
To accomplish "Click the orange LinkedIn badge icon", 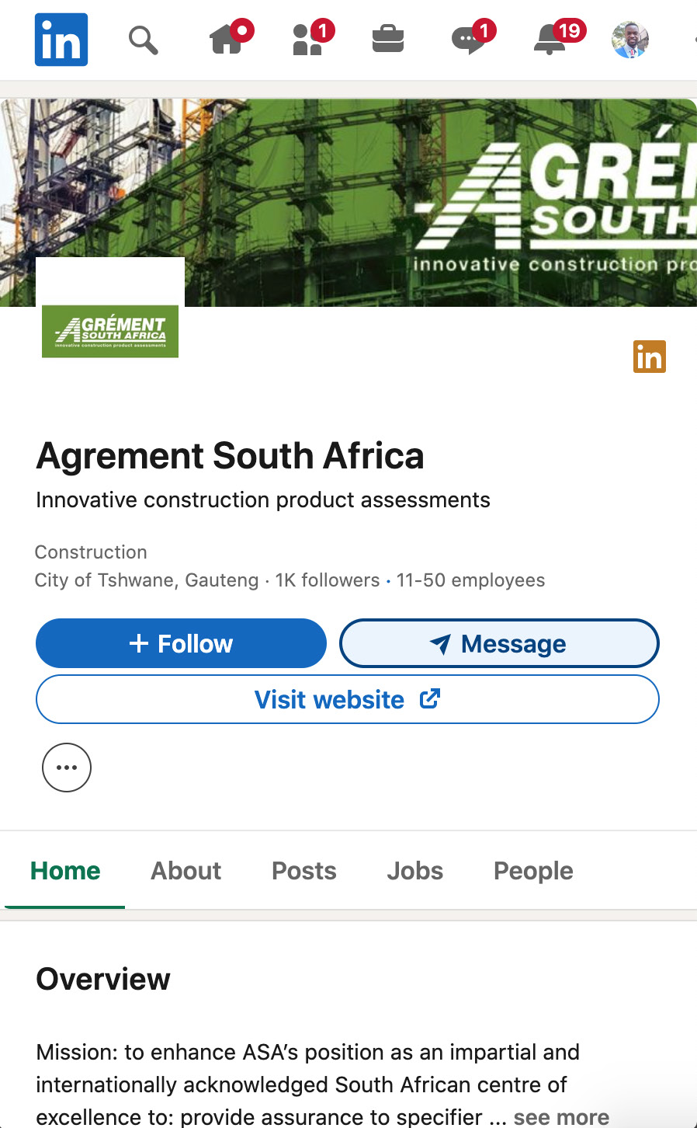I will 650,357.
